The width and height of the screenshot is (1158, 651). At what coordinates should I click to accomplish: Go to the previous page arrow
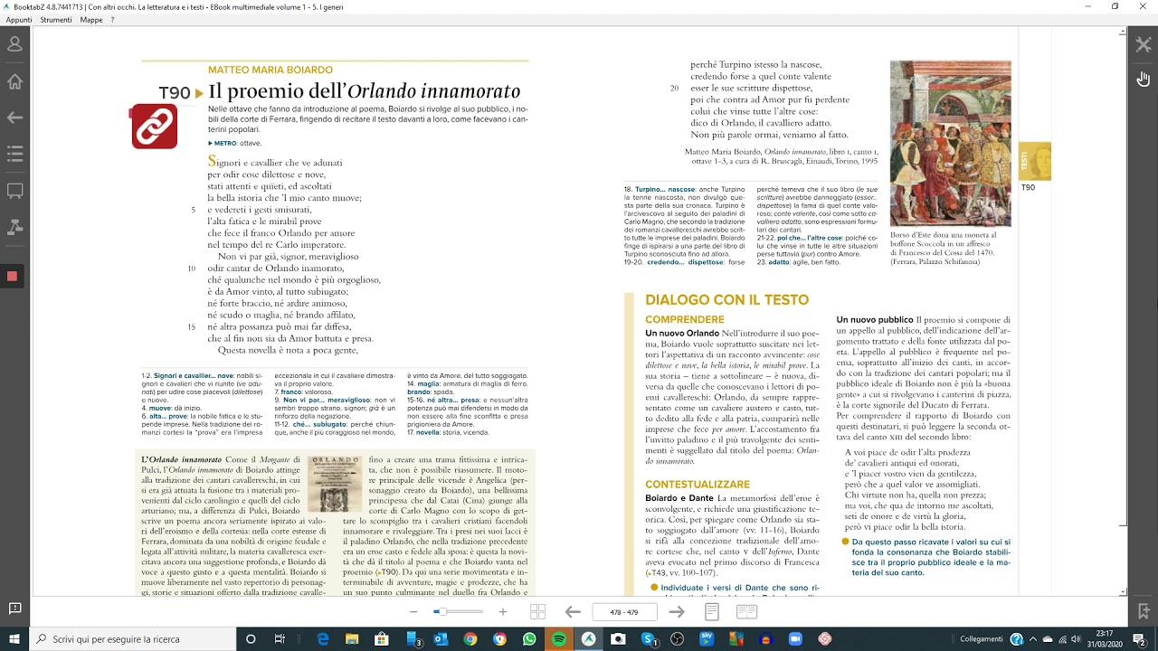pos(573,612)
